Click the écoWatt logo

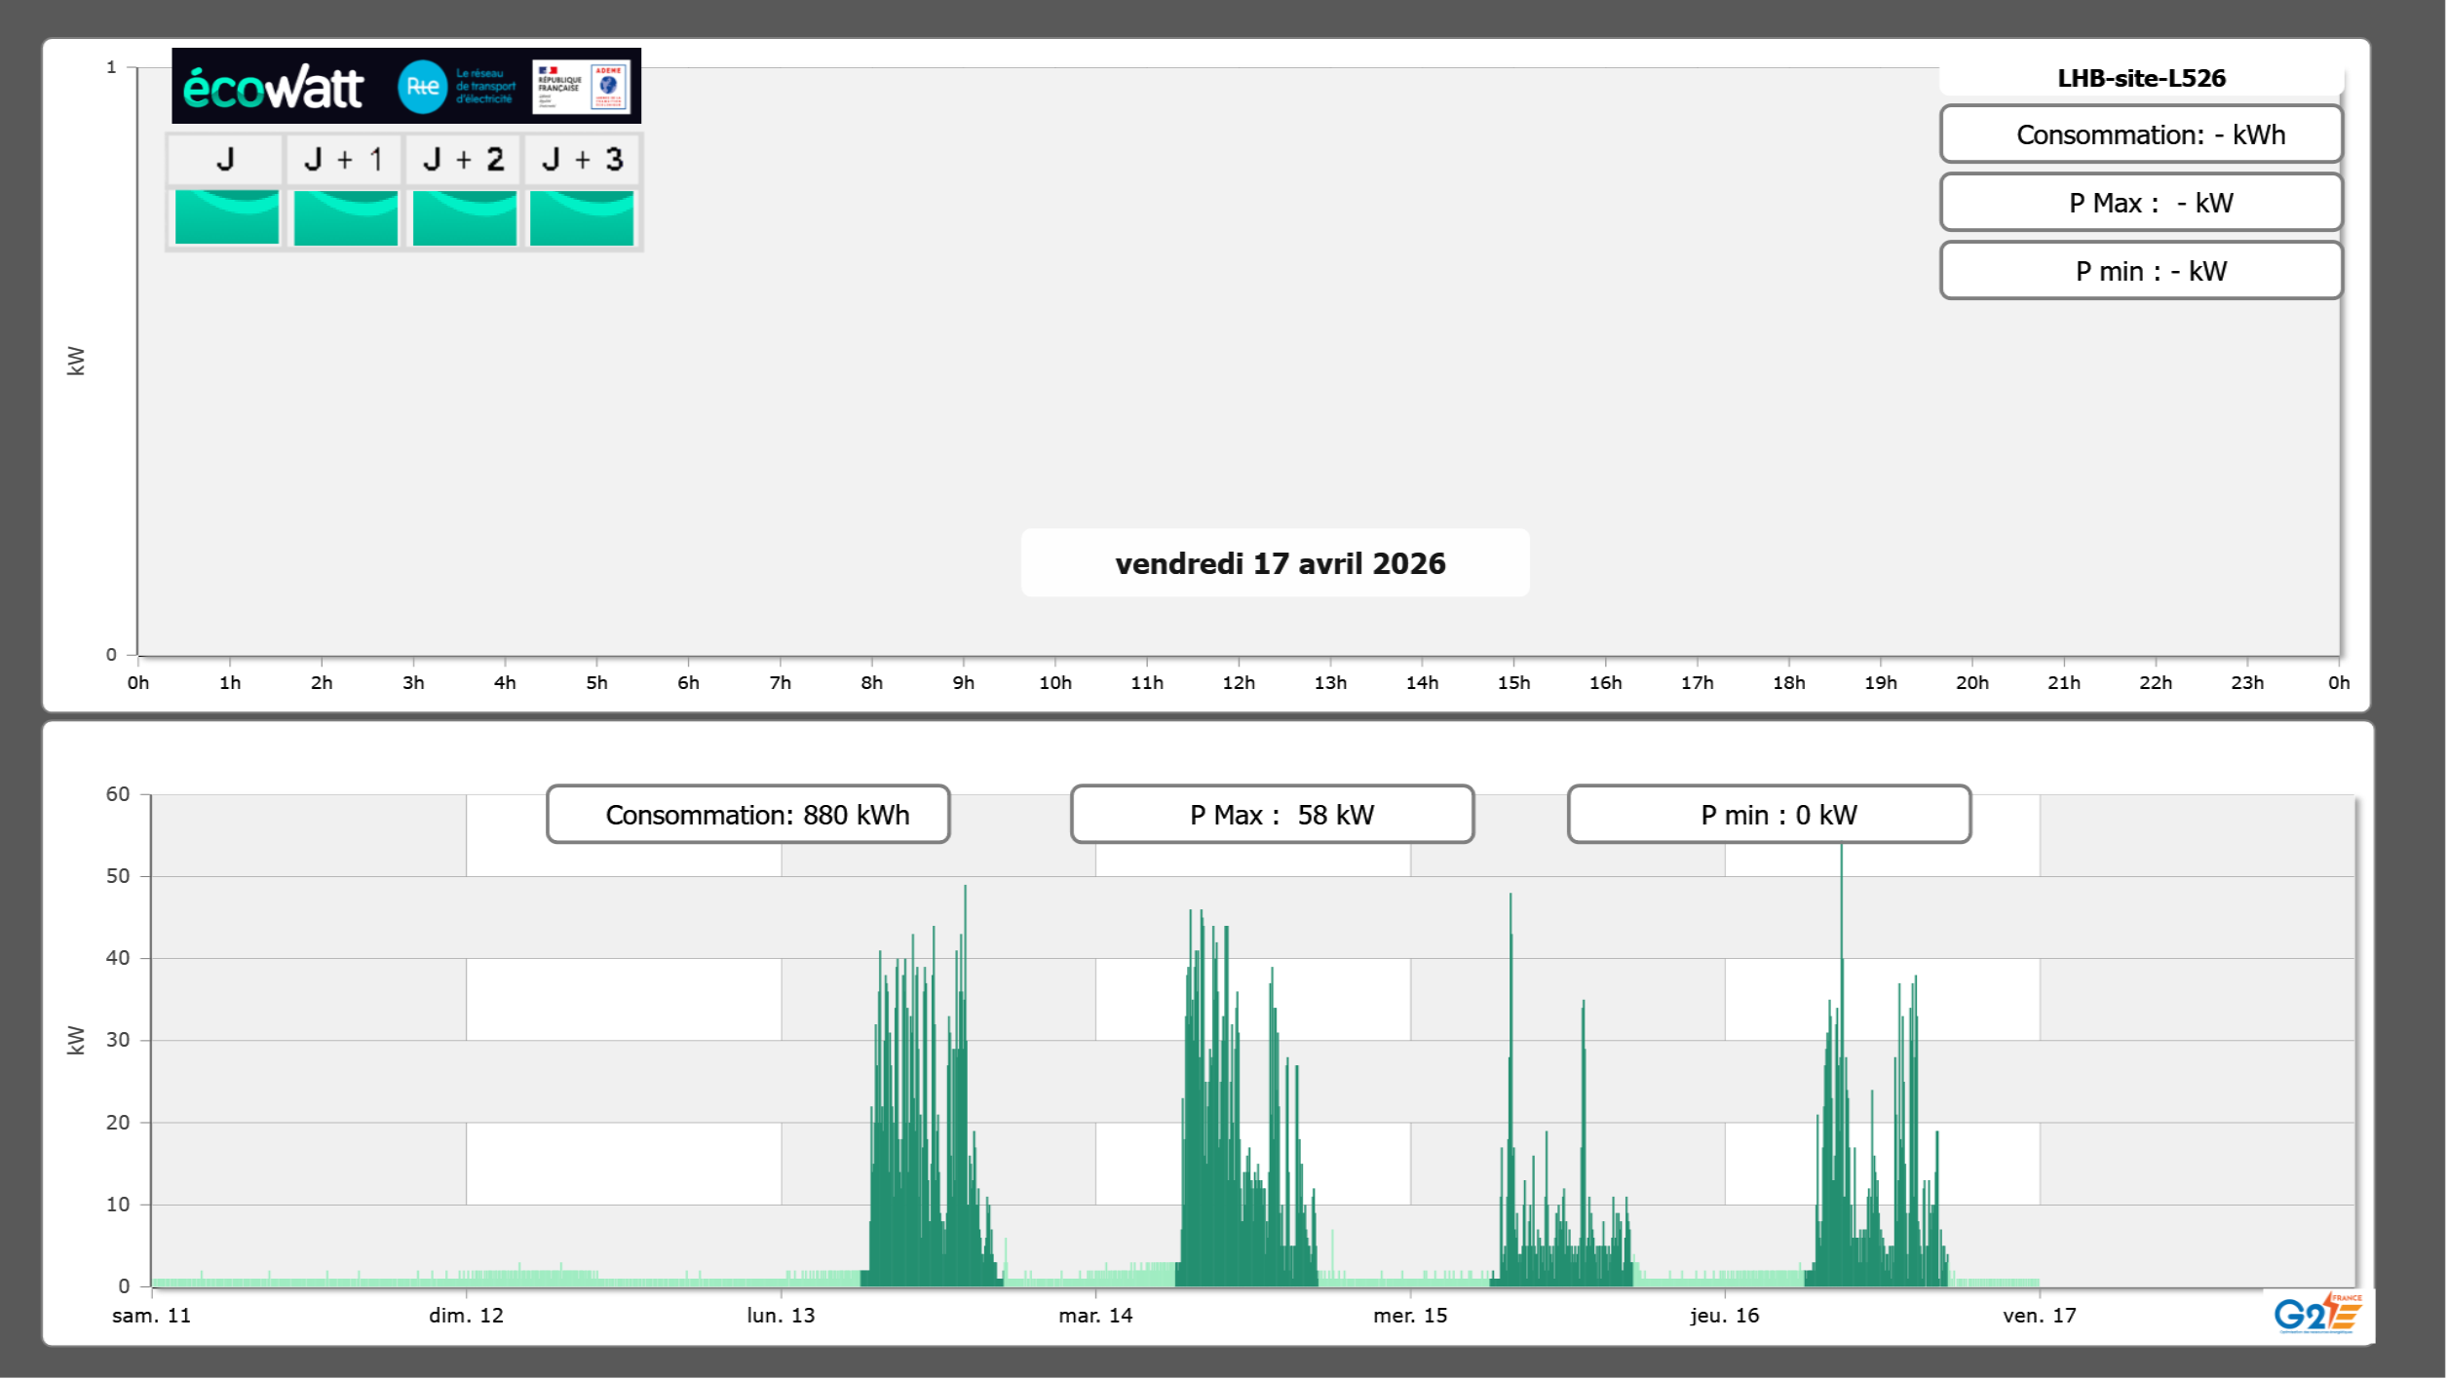(274, 88)
